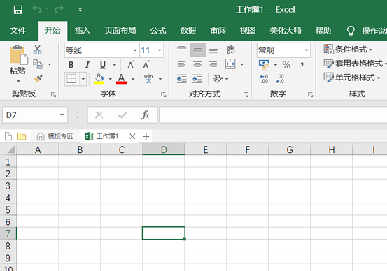
Task: Expand the borders dropdown arrow
Action: coord(83,79)
